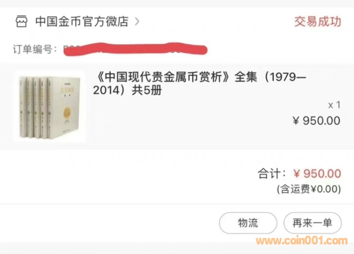Click the red redacted order number
This screenshot has width=354, height=254.
(136, 49)
